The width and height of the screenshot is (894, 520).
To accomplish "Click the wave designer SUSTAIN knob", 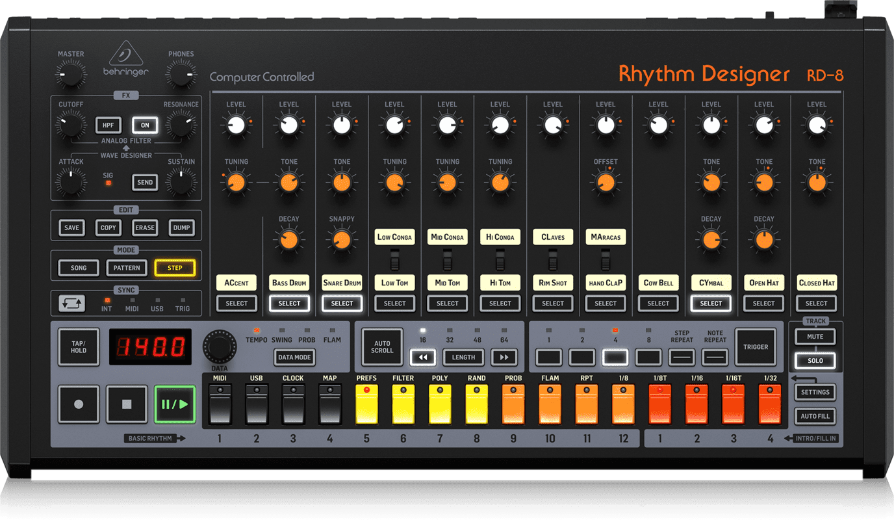I will pos(181,183).
